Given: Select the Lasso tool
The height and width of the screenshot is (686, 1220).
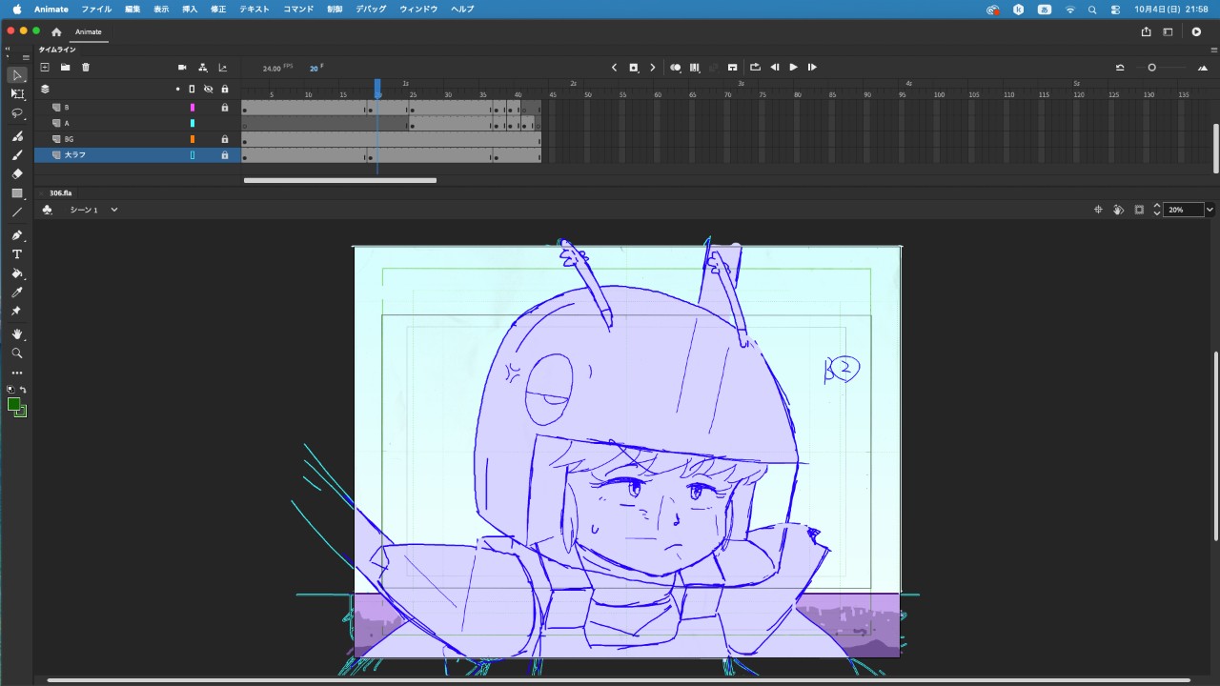Looking at the screenshot, I should [17, 113].
